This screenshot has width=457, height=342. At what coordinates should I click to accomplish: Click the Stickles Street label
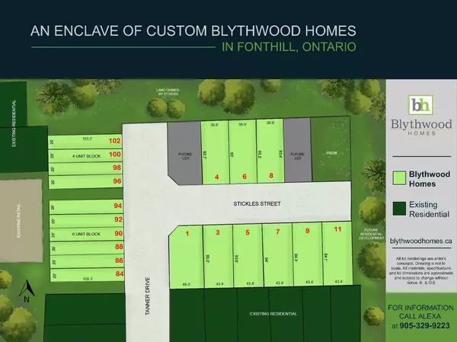tap(257, 203)
